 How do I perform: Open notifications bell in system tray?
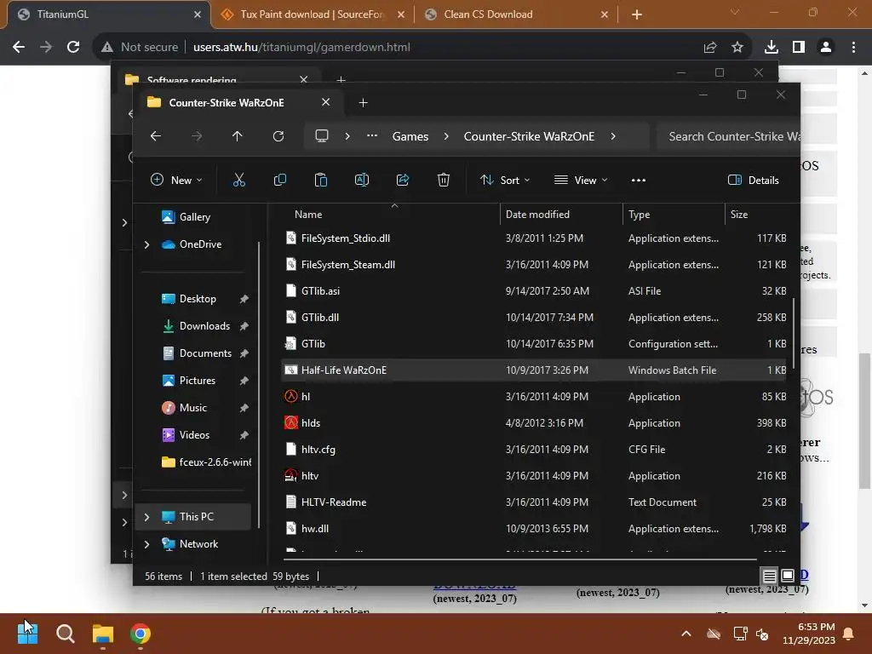[x=849, y=634]
